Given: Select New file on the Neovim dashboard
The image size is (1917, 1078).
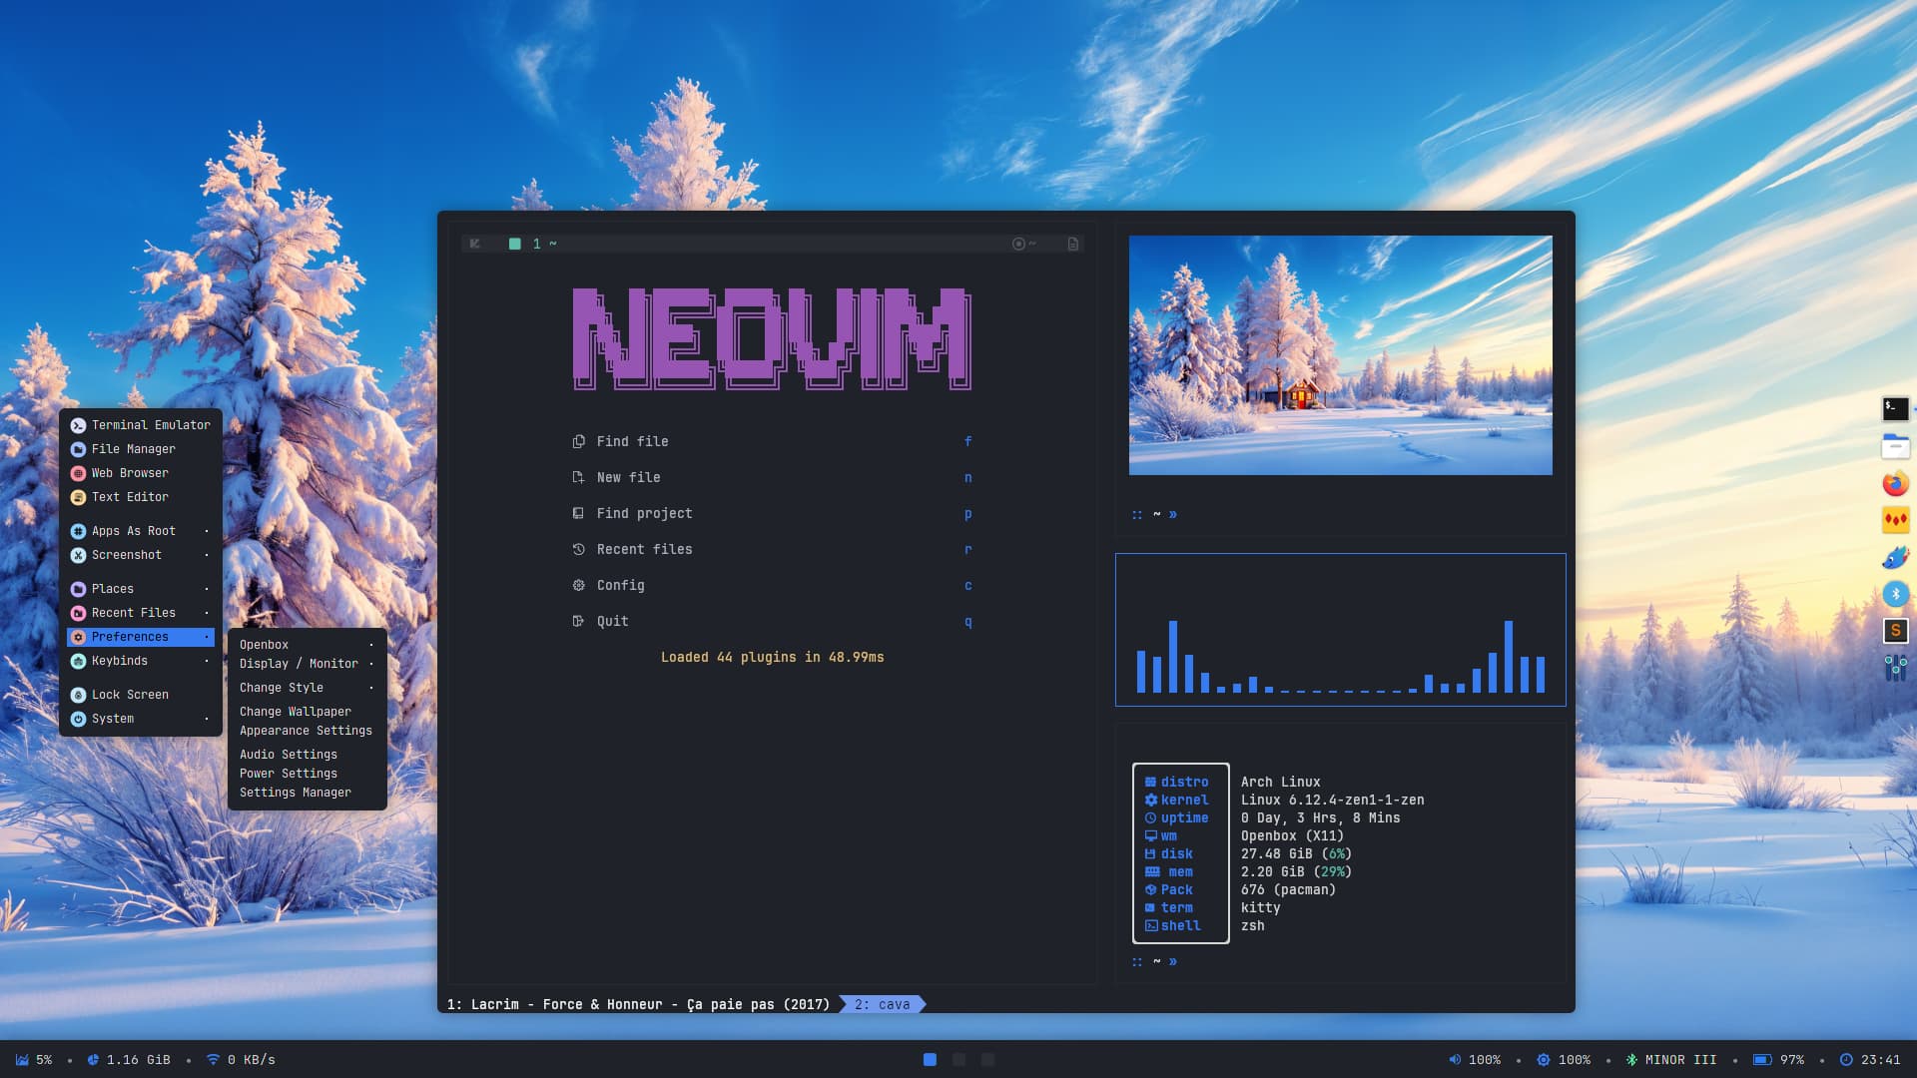Looking at the screenshot, I should pos(772,477).
